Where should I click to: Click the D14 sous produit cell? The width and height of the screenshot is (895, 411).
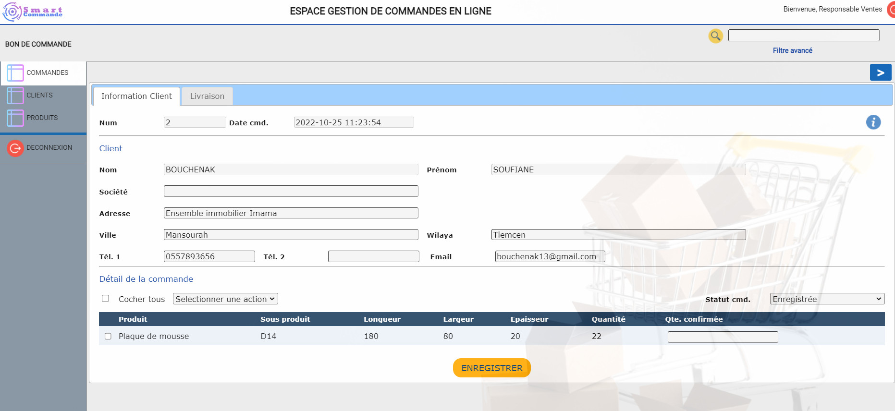point(268,336)
